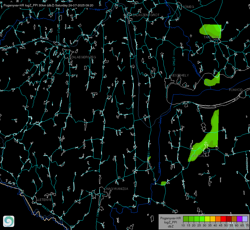Screen dimensions: 250x230
Task: Click the legend scale value 50
Action: point(226,225)
